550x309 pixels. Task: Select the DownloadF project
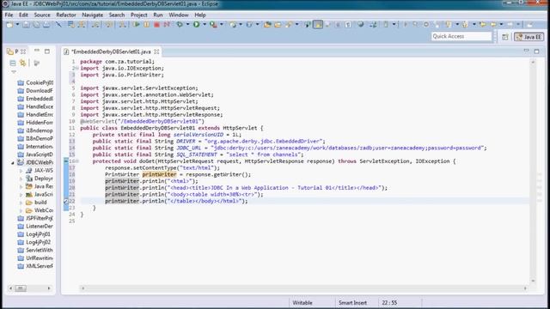coord(35,91)
